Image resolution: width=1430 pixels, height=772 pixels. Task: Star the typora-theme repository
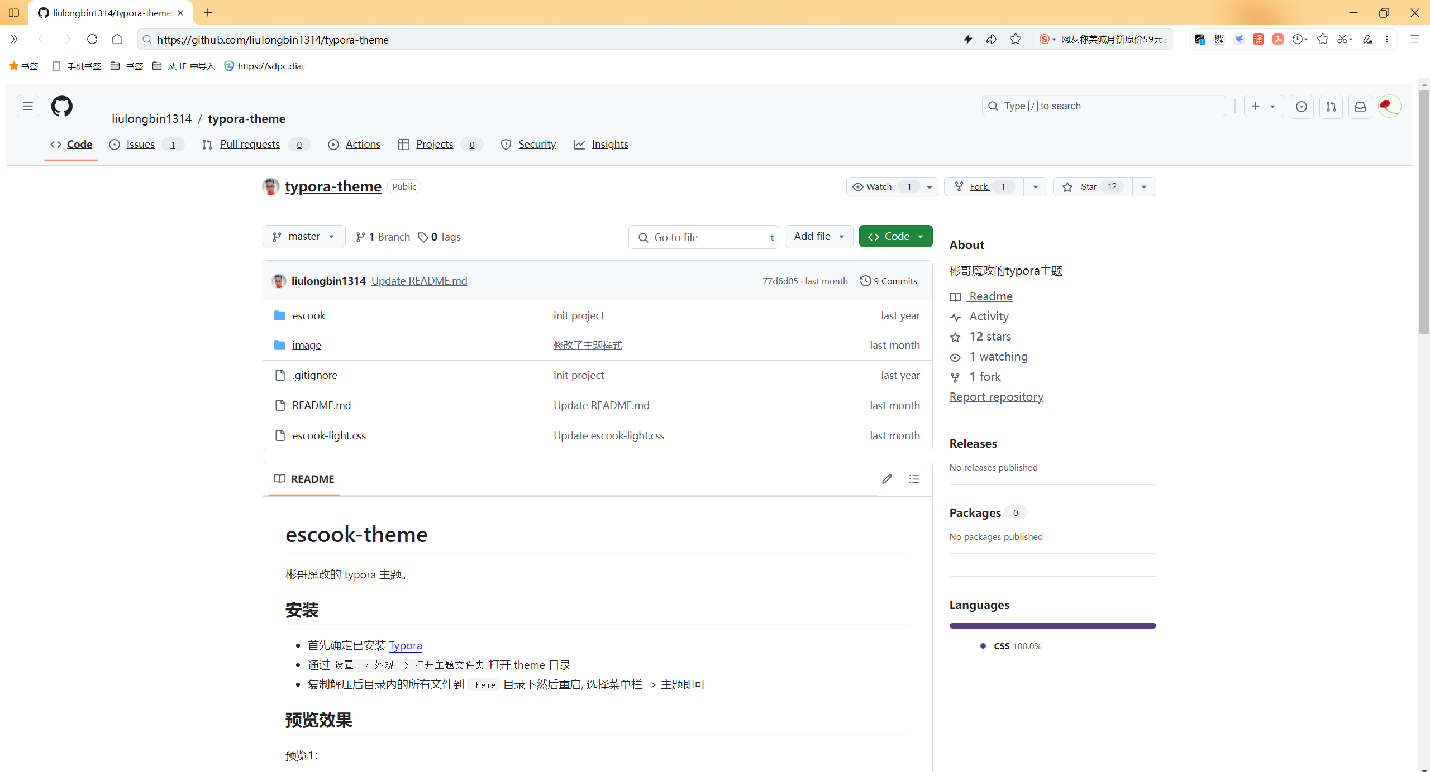(x=1092, y=186)
